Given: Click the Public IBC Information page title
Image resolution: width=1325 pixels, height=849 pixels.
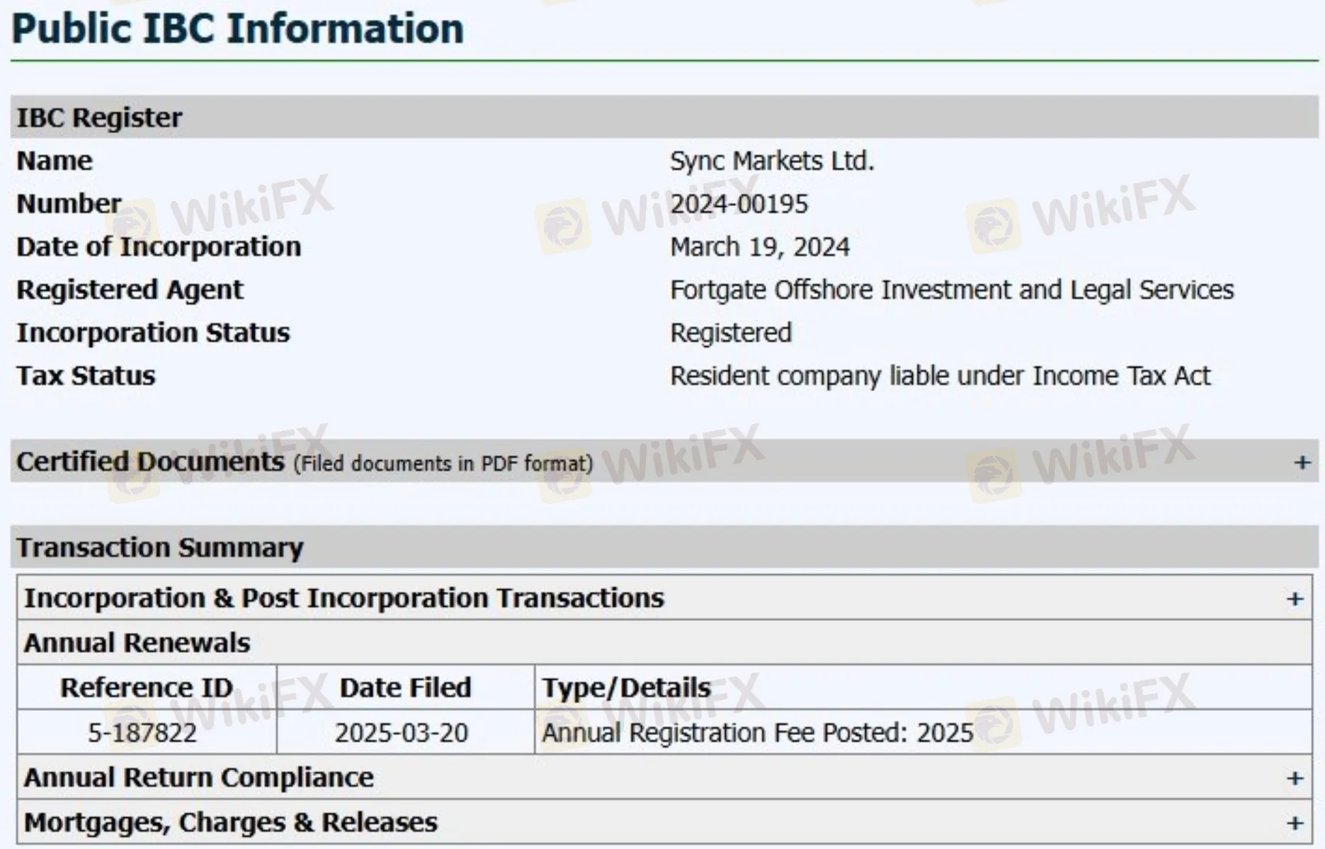Looking at the screenshot, I should (x=238, y=29).
